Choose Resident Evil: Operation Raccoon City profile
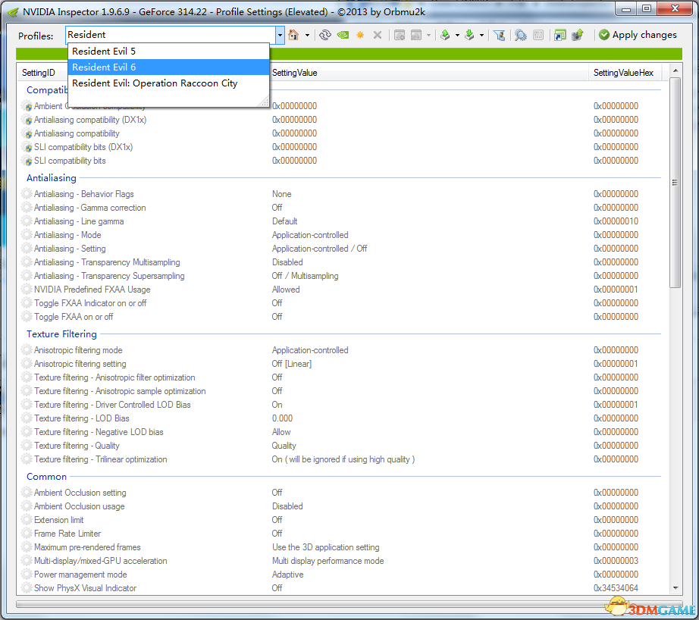The image size is (699, 620). click(x=168, y=83)
